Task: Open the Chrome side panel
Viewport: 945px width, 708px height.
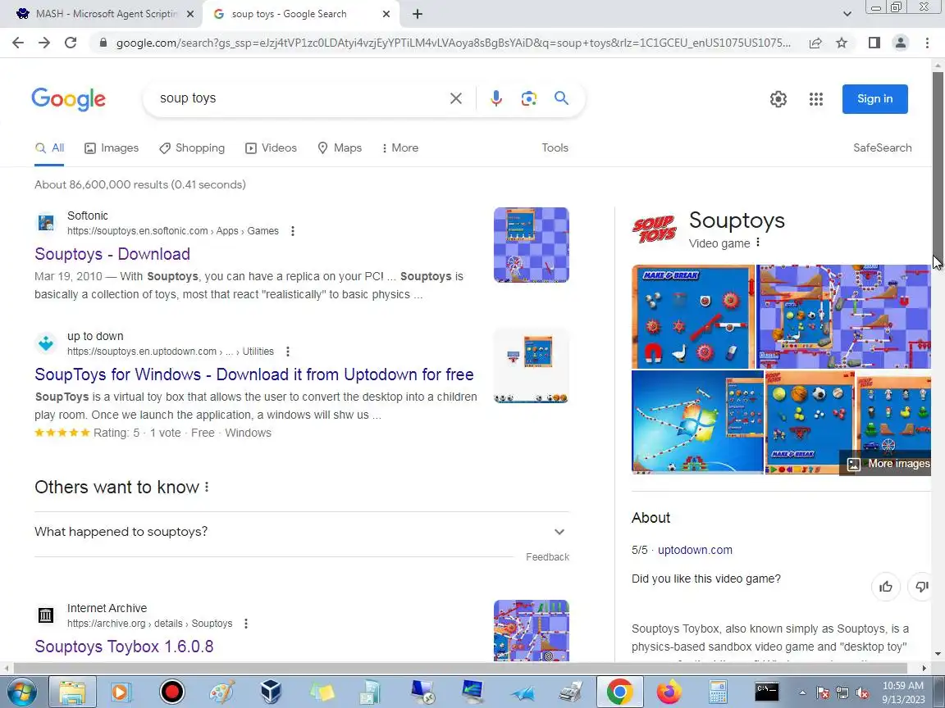Action: coord(874,43)
